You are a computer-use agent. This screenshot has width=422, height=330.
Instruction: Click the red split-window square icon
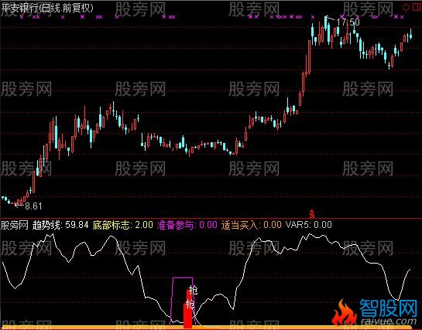417,7
